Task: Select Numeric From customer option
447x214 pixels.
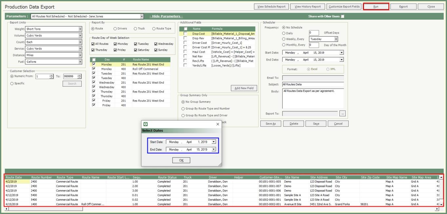Action: tap(12, 76)
